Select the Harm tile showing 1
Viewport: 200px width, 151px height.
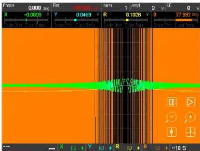point(116,7)
